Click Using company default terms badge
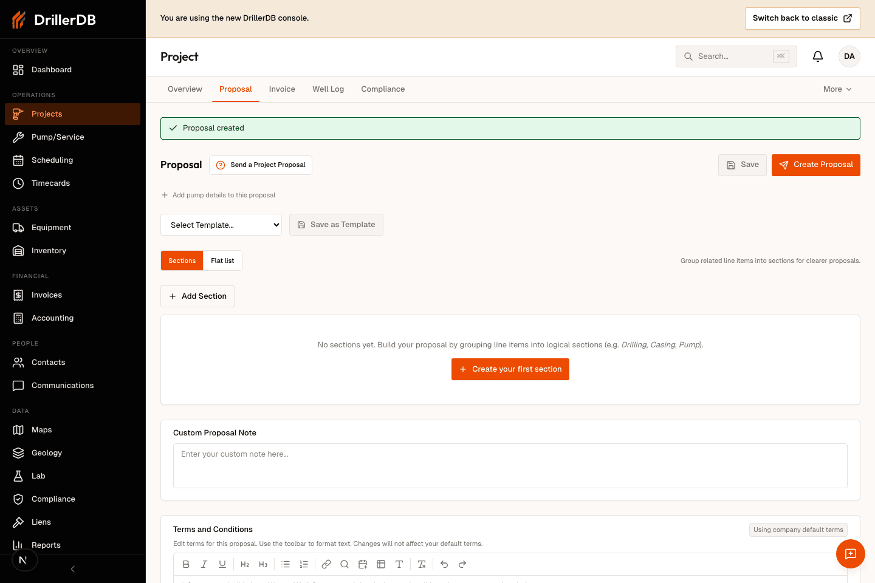 coord(798,530)
